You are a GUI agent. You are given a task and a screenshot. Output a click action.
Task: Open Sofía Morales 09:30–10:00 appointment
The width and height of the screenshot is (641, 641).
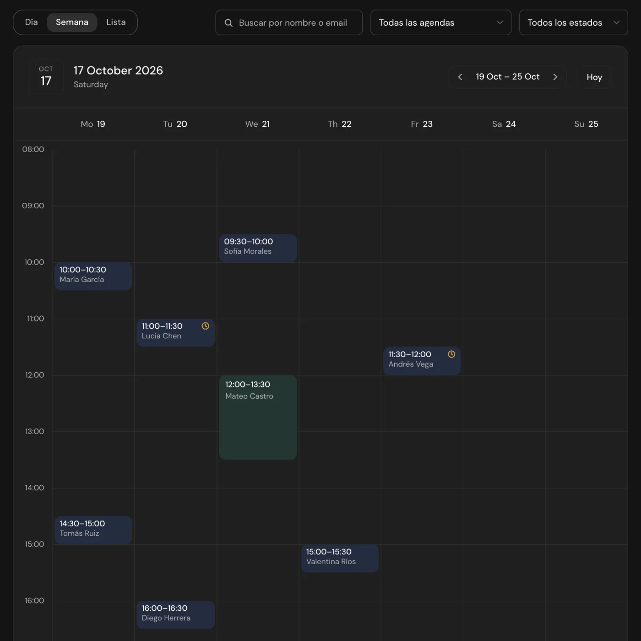(258, 248)
